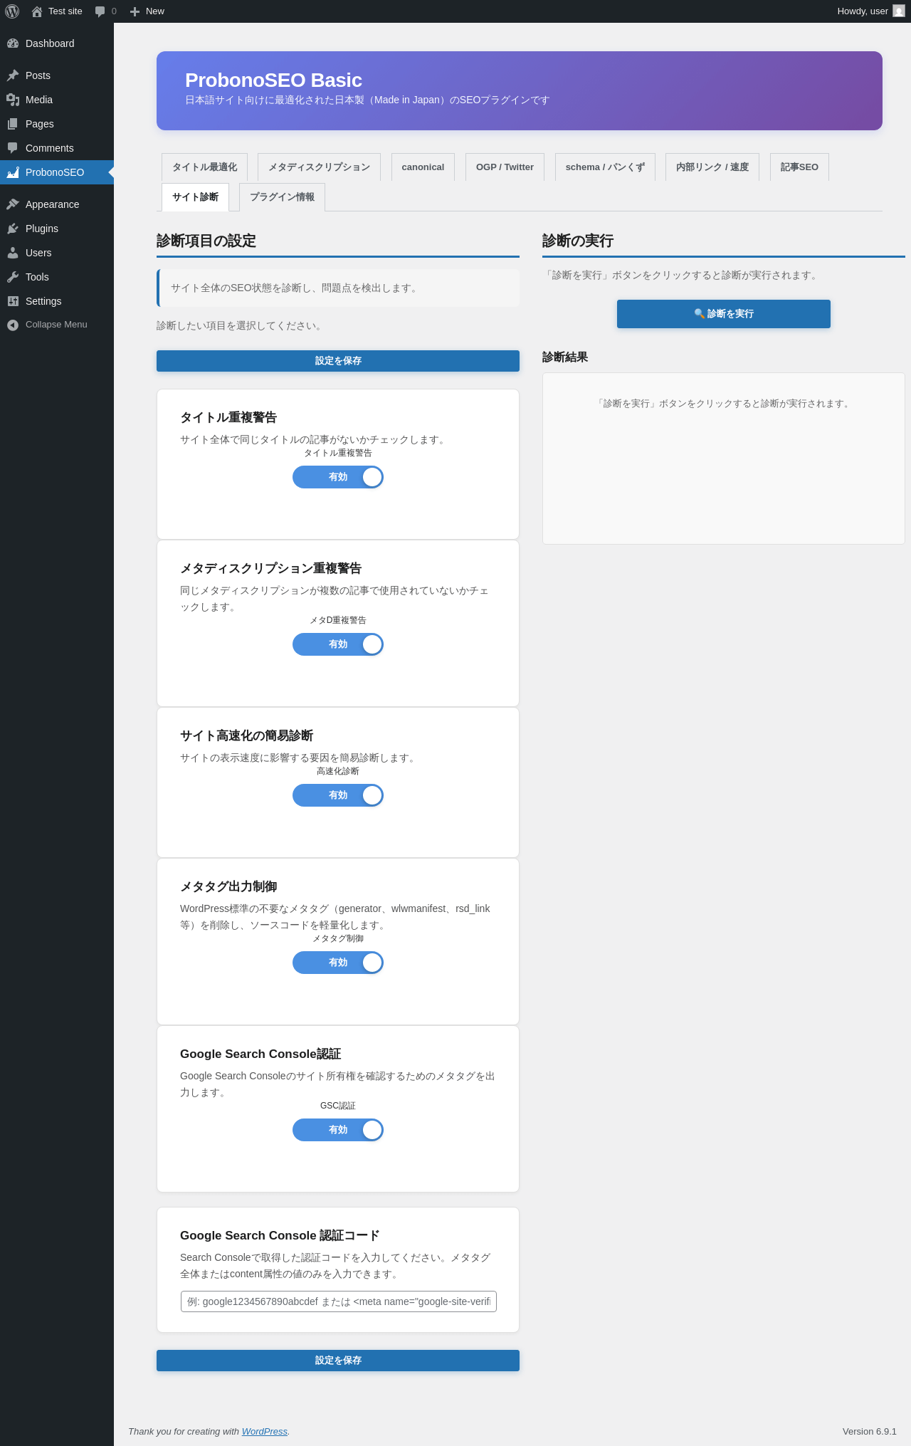Open Plugins in the sidebar
The width and height of the screenshot is (911, 1446).
(x=57, y=229)
